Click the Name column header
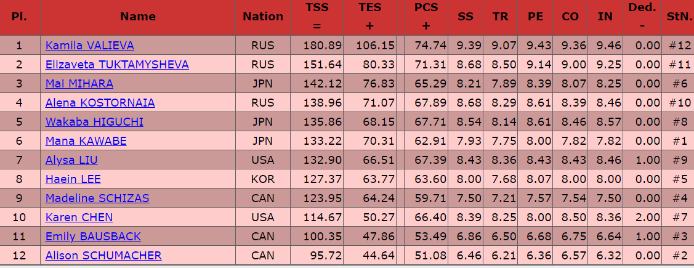 tap(138, 17)
